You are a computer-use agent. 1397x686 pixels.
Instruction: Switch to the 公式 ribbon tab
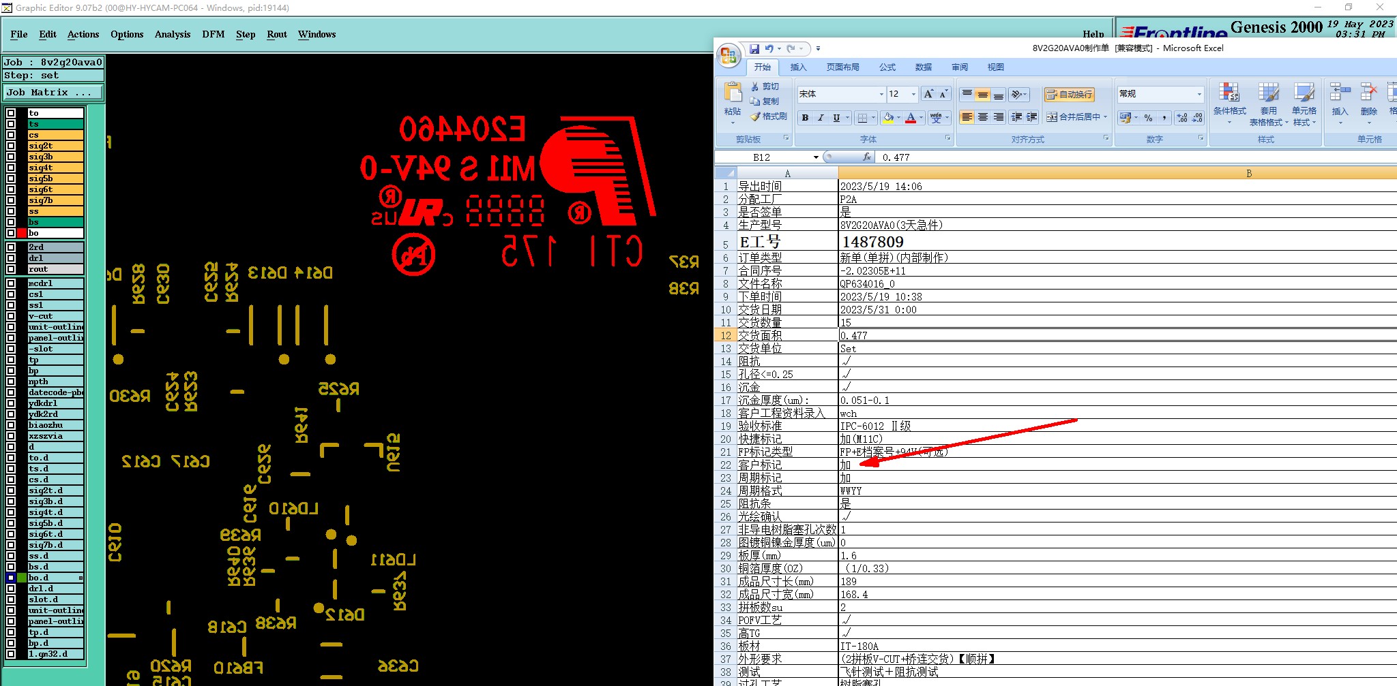coord(887,67)
